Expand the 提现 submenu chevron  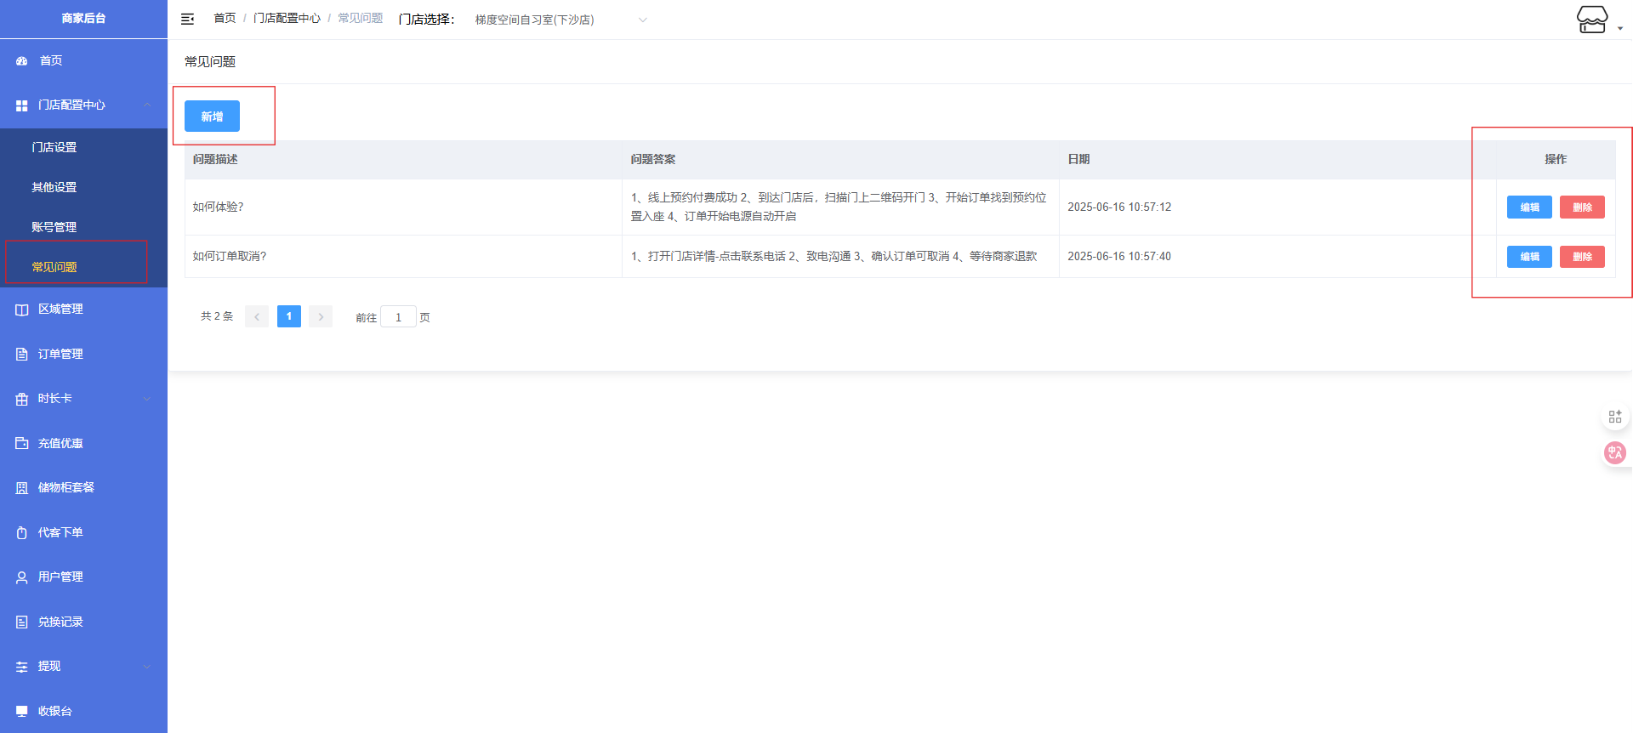click(147, 667)
